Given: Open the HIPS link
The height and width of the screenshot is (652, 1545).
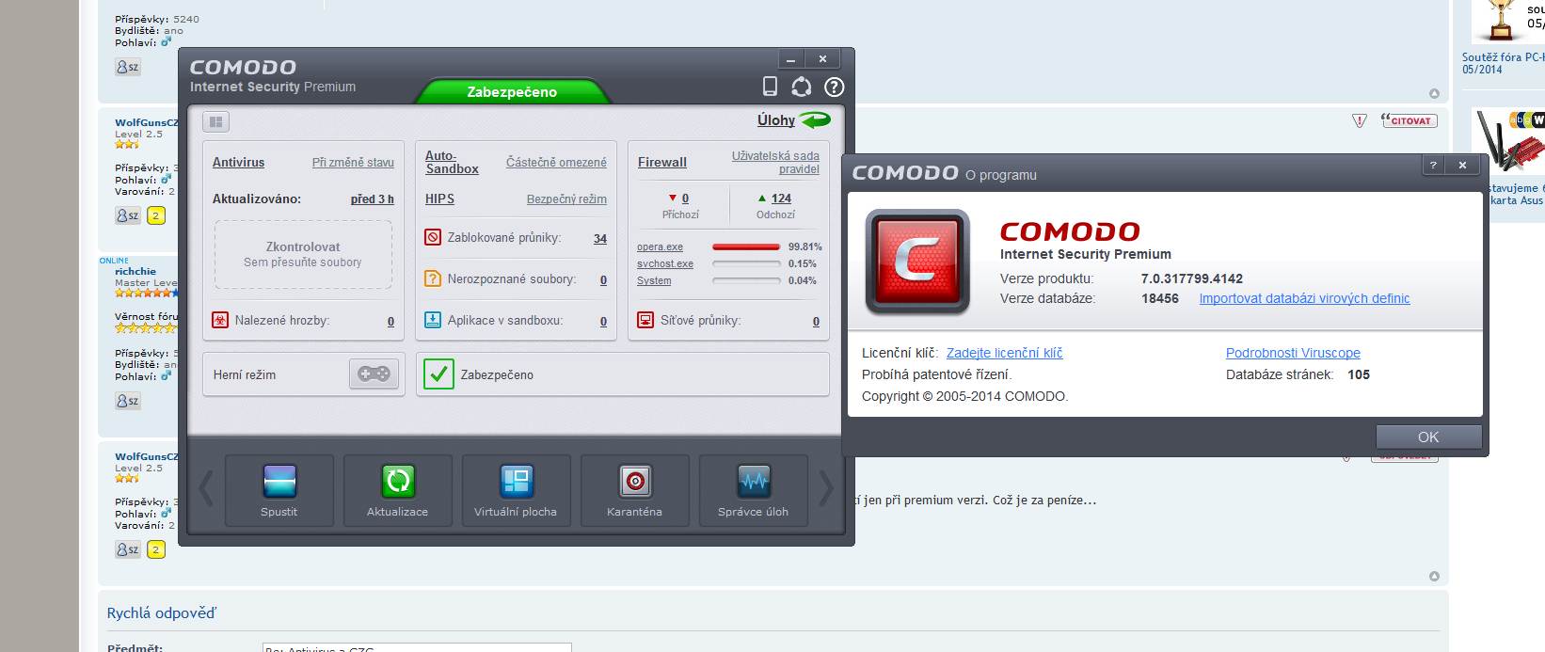Looking at the screenshot, I should (x=439, y=199).
